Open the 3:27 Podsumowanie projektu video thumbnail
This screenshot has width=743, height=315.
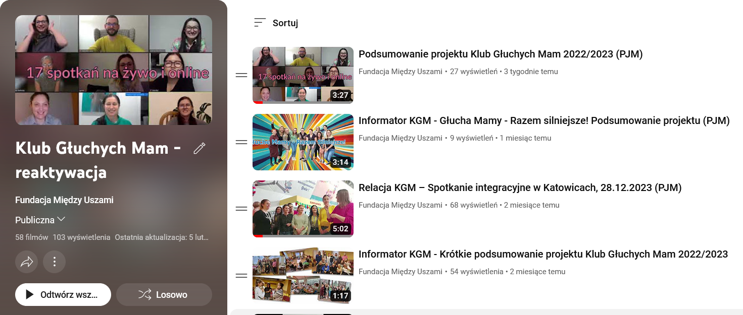(x=303, y=75)
